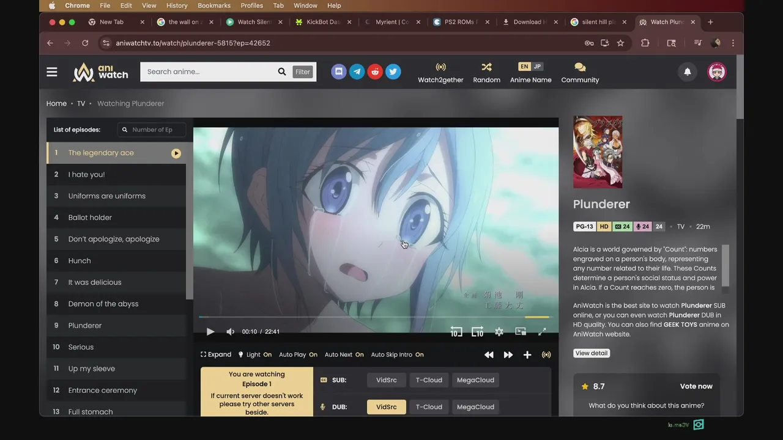The height and width of the screenshot is (440, 783).
Task: Open the Discord social link
Action: pos(339,71)
